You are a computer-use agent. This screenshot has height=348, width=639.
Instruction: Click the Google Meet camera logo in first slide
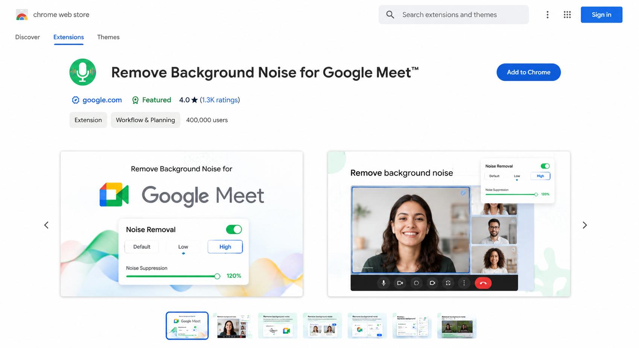[x=114, y=195]
